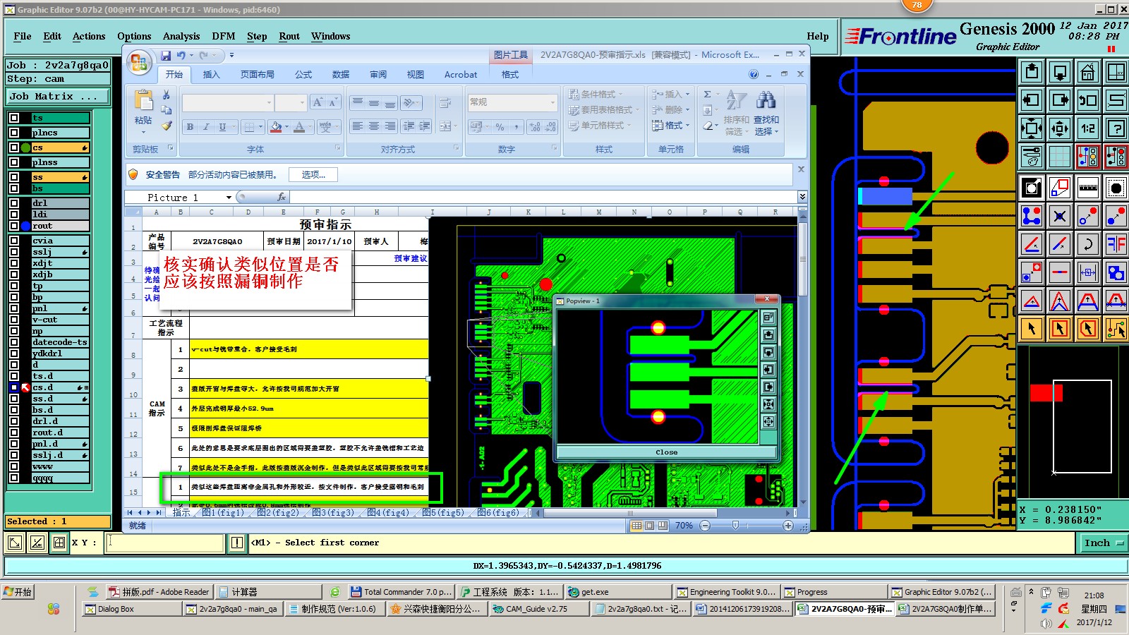The image size is (1129, 635).
Task: Click the delete feature X icon
Action: [x=1060, y=216]
